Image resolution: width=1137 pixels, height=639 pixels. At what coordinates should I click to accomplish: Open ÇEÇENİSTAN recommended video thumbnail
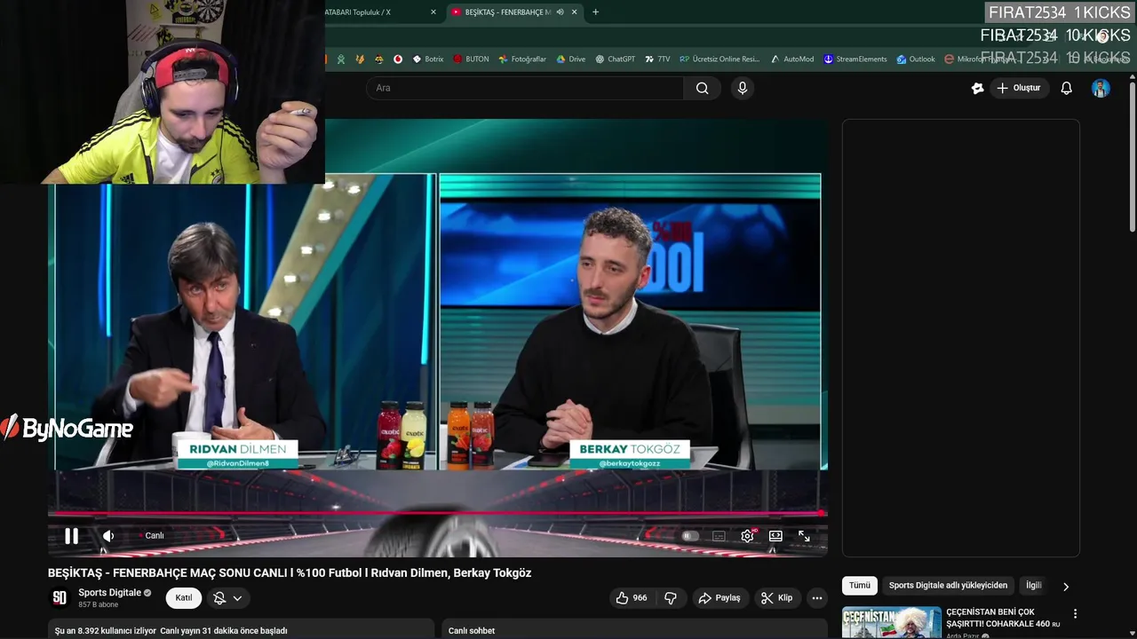pyautogui.click(x=892, y=622)
